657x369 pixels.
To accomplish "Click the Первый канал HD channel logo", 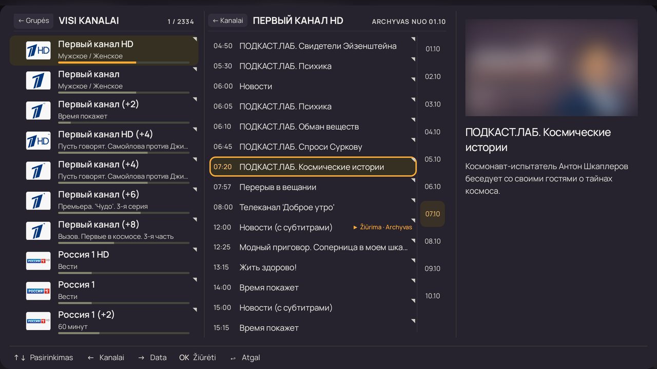I will [38, 50].
